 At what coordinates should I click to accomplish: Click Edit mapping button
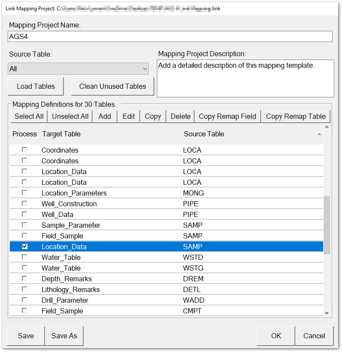(x=129, y=116)
